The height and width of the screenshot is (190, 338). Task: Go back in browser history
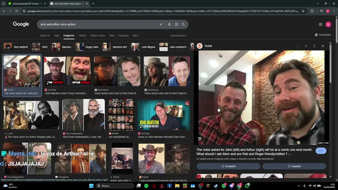click(x=4, y=11)
